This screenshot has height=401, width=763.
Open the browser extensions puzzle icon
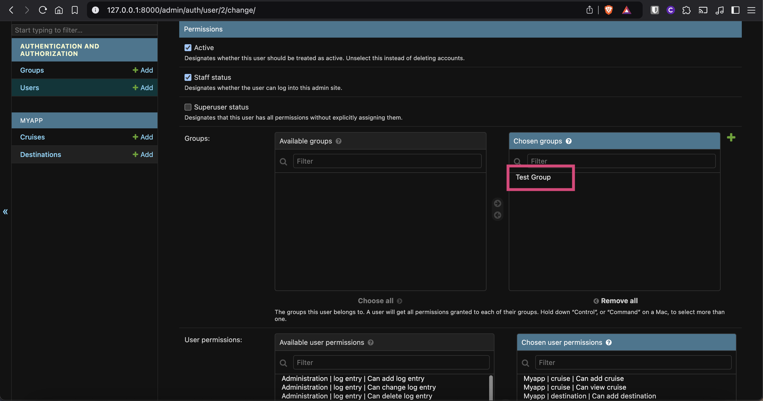tap(686, 10)
